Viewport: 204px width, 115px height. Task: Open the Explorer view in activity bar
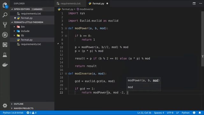pos(5,5)
